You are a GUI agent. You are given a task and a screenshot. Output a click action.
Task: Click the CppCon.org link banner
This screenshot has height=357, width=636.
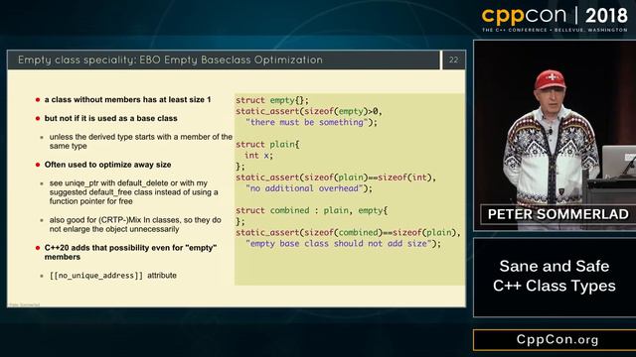coord(555,339)
